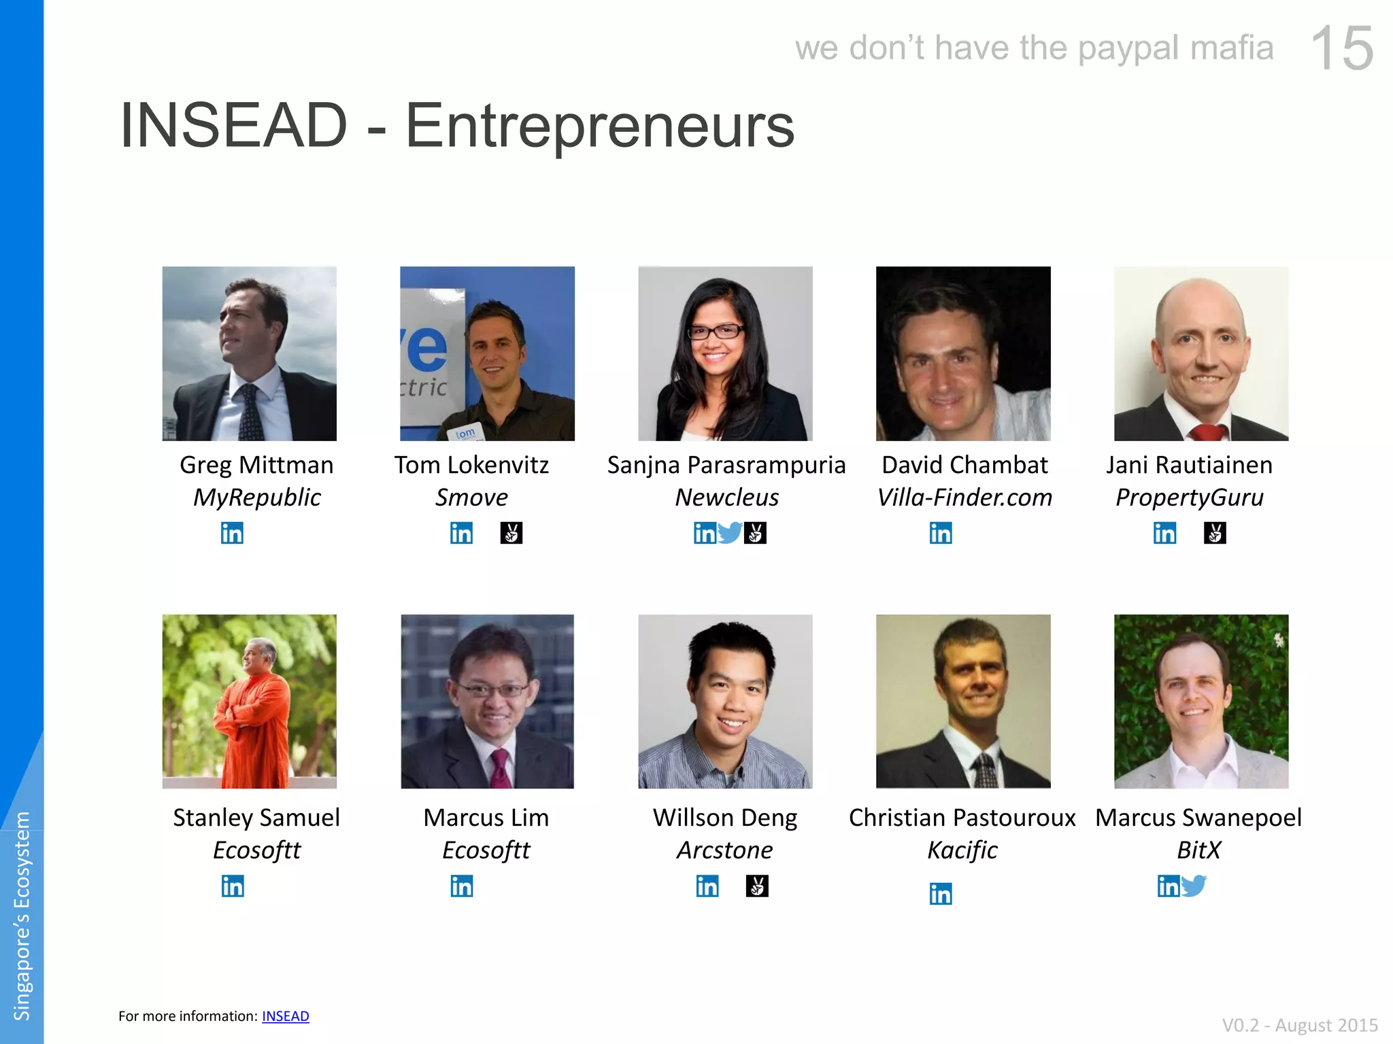Open David Chambat's LinkedIn icon
The image size is (1393, 1044).
tap(941, 533)
